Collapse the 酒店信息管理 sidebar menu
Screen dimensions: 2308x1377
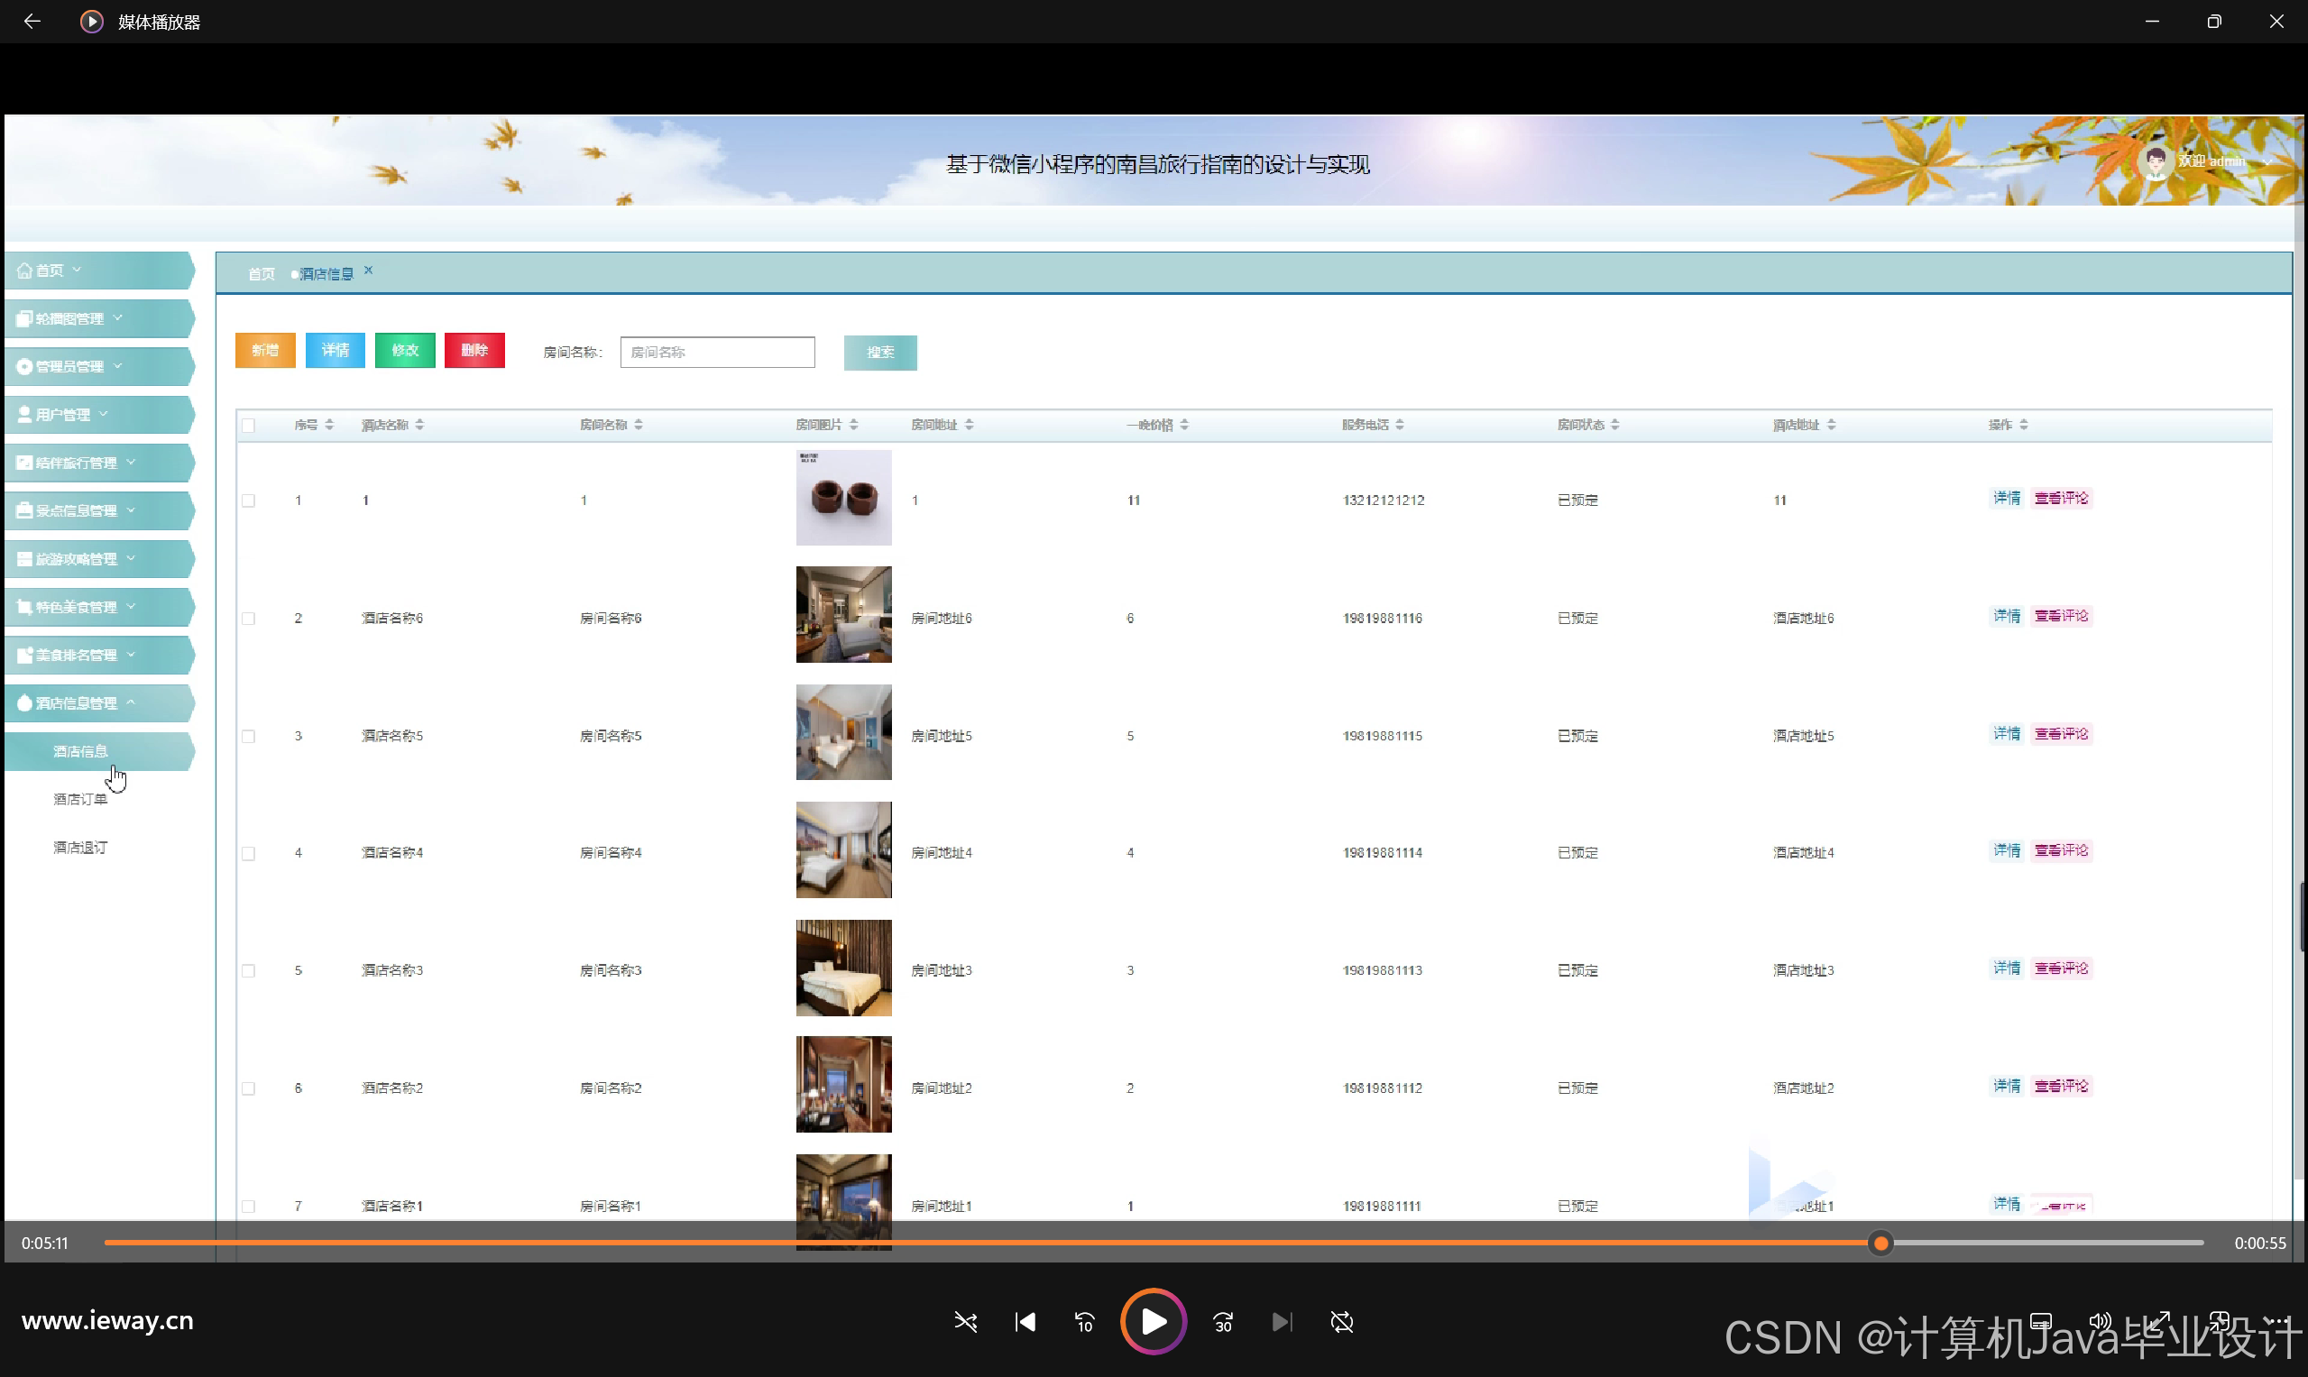pos(98,703)
